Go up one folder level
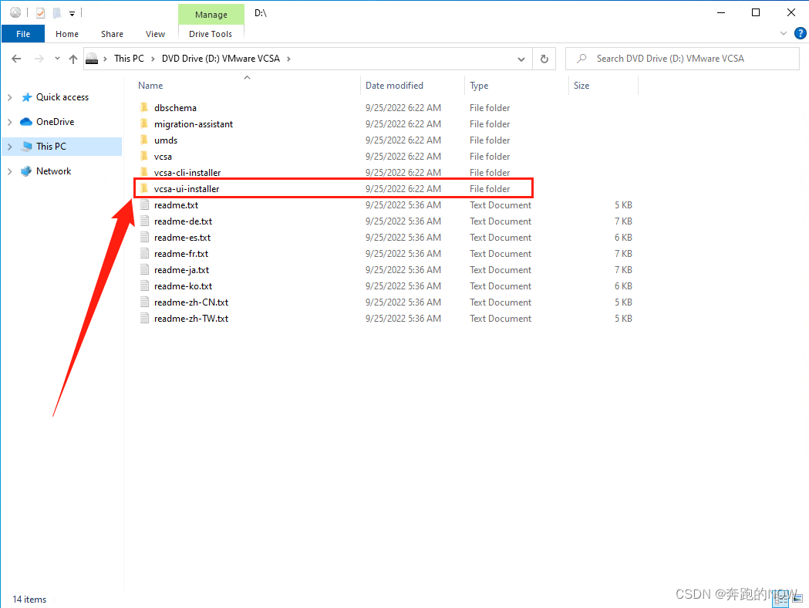 (x=73, y=59)
